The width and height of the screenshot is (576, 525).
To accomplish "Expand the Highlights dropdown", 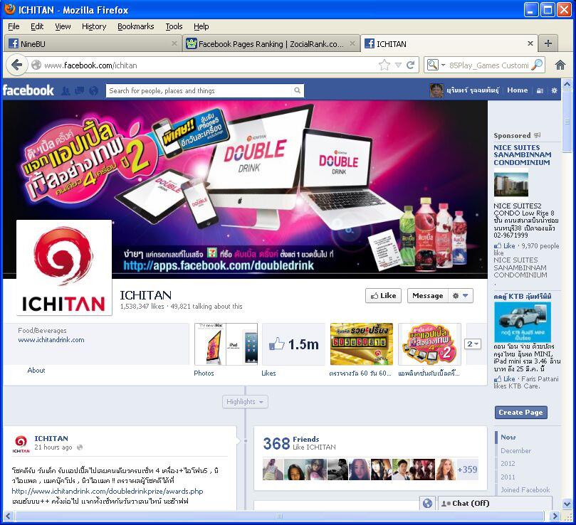I will click(x=245, y=402).
